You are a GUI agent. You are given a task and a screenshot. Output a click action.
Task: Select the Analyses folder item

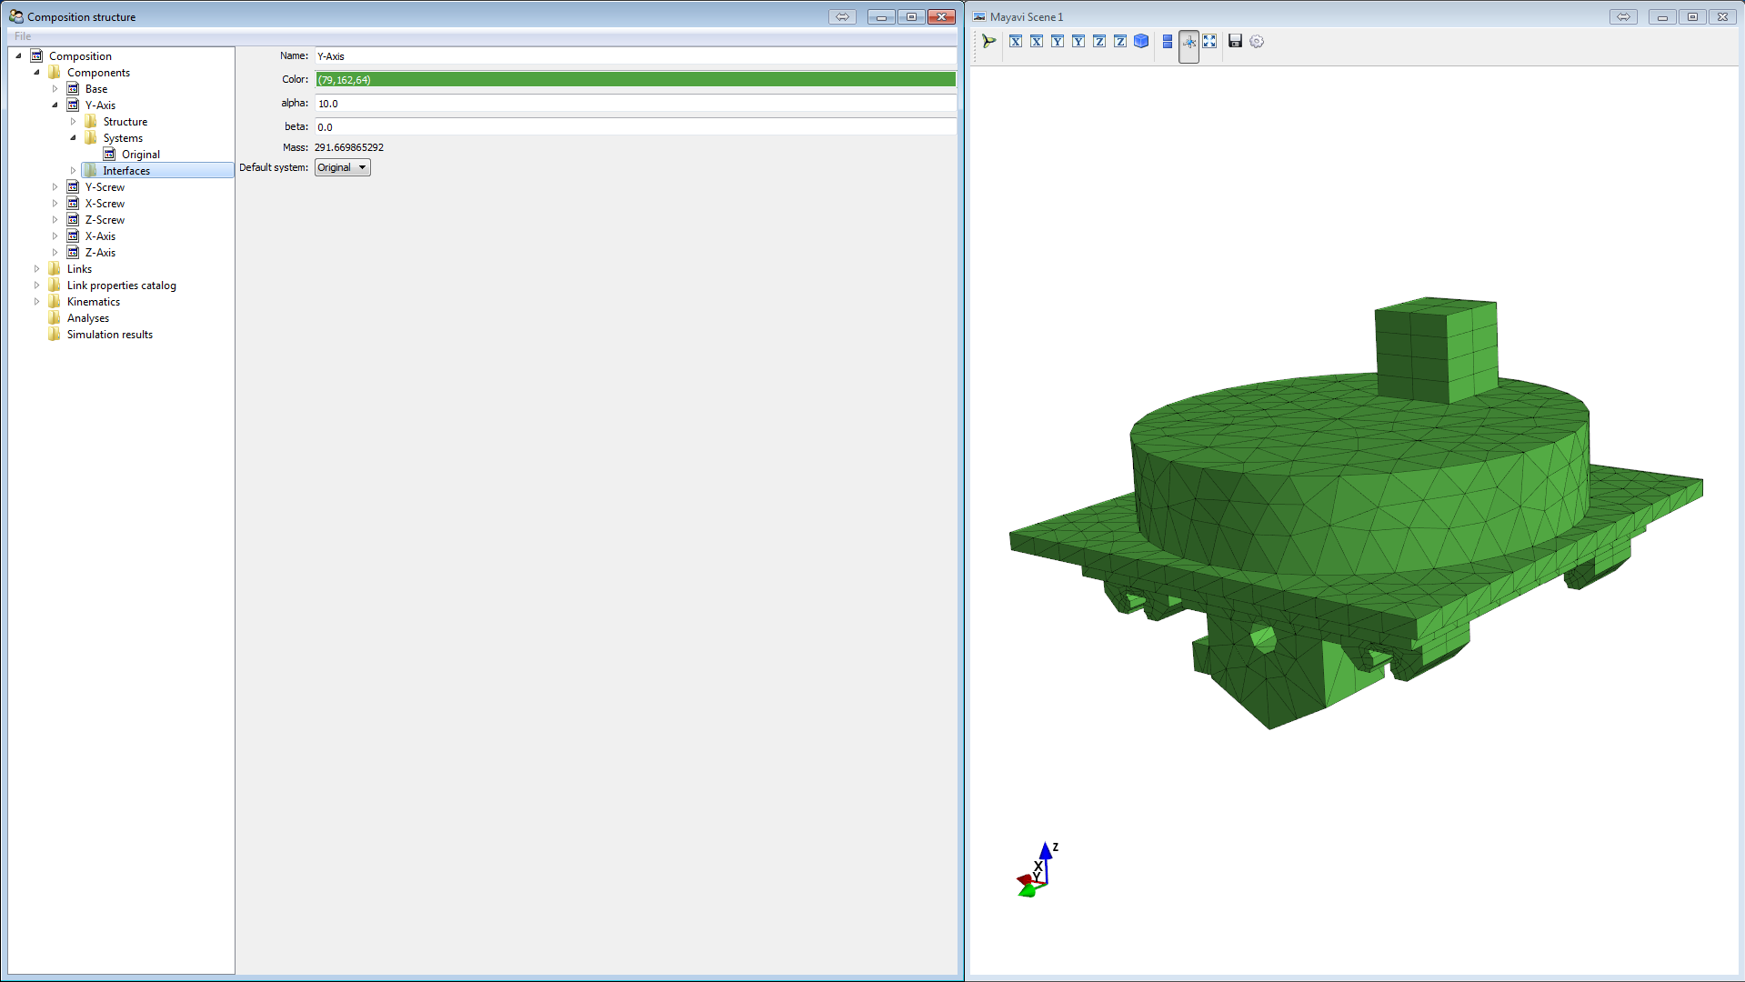[87, 318]
